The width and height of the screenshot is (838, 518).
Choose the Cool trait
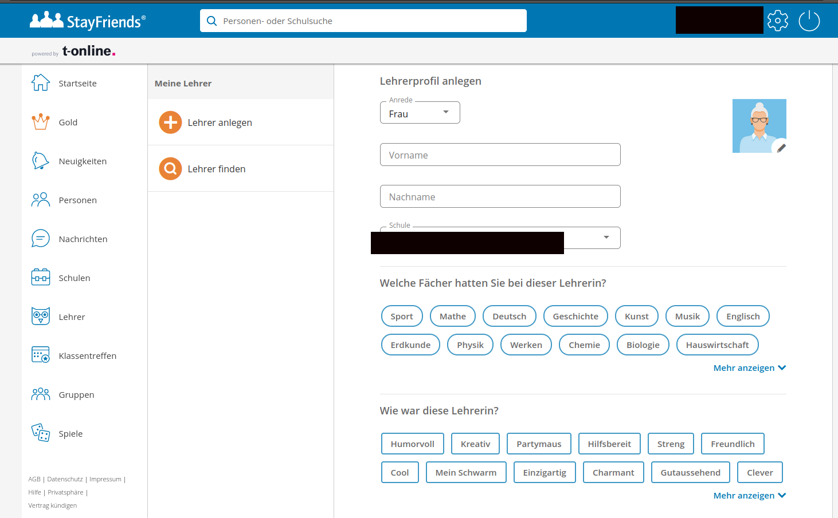point(400,472)
